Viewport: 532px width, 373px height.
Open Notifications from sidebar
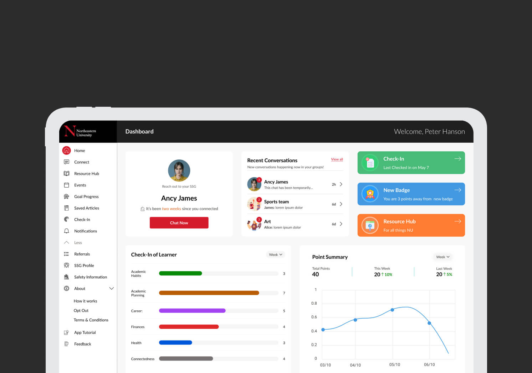[86, 231]
